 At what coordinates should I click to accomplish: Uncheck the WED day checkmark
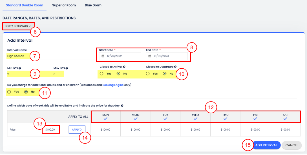click(195, 119)
